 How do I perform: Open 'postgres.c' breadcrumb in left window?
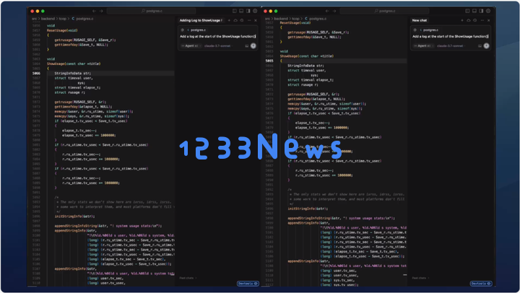(82, 19)
